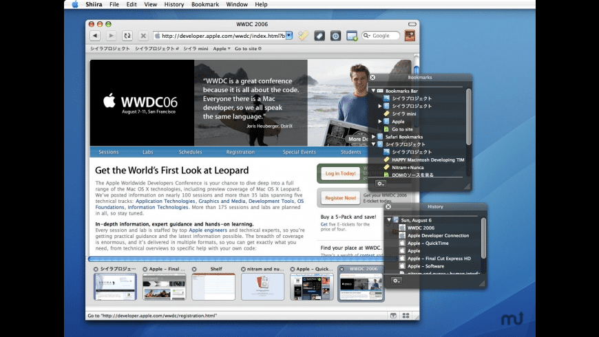Click the toolbar icon right of Google search
The height and width of the screenshot is (337, 599).
point(410,36)
